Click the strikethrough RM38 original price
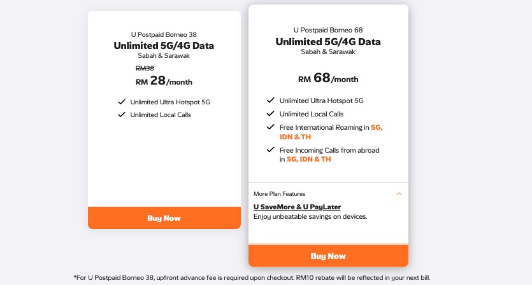532x285 pixels. 145,68
